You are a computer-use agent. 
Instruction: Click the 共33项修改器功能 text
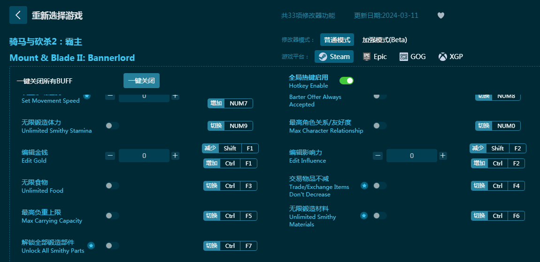tap(308, 15)
